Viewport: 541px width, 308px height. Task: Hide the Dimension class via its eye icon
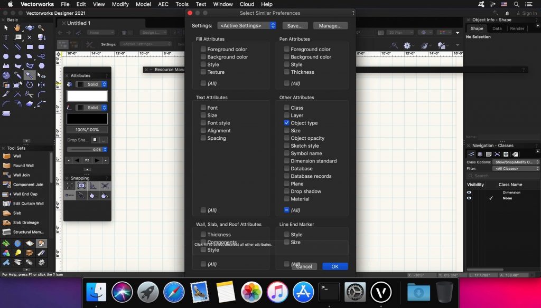click(470, 192)
